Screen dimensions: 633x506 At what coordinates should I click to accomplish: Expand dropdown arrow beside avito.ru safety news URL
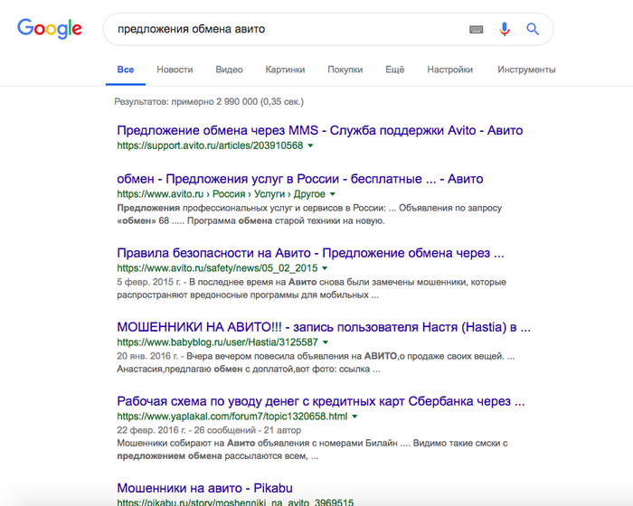325,268
